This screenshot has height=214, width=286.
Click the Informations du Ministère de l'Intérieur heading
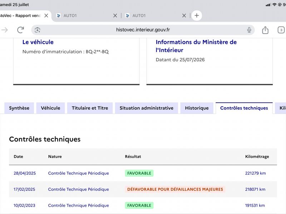(196, 46)
